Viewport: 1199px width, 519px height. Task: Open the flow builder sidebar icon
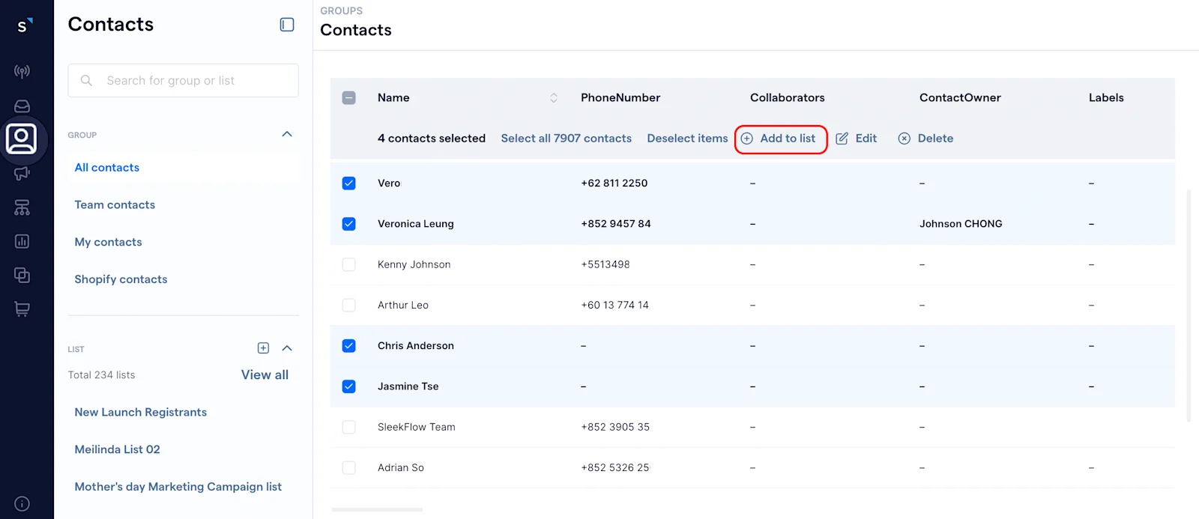pyautogui.click(x=22, y=207)
